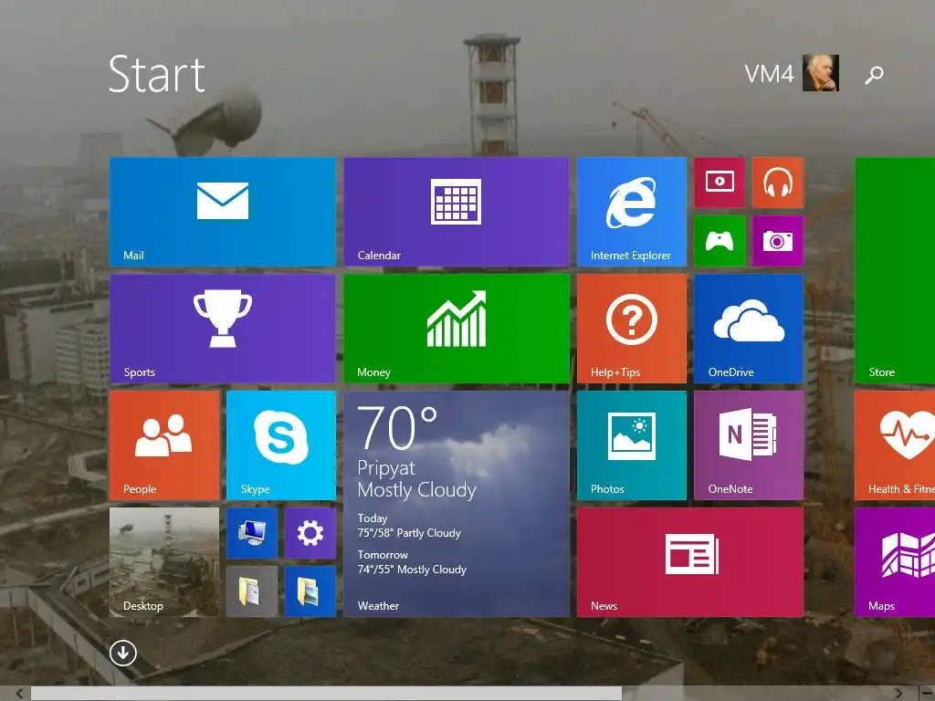Open the Money chart tile
The height and width of the screenshot is (701, 935).
457,329
